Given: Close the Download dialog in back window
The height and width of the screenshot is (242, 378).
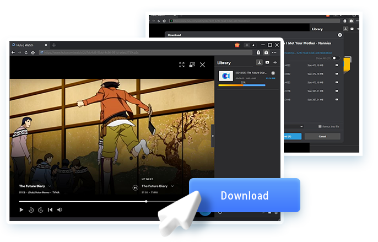Looking at the screenshot, I should (340, 35).
